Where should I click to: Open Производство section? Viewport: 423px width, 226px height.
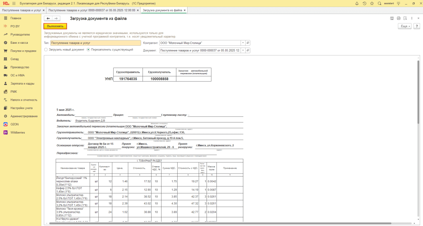21,67
